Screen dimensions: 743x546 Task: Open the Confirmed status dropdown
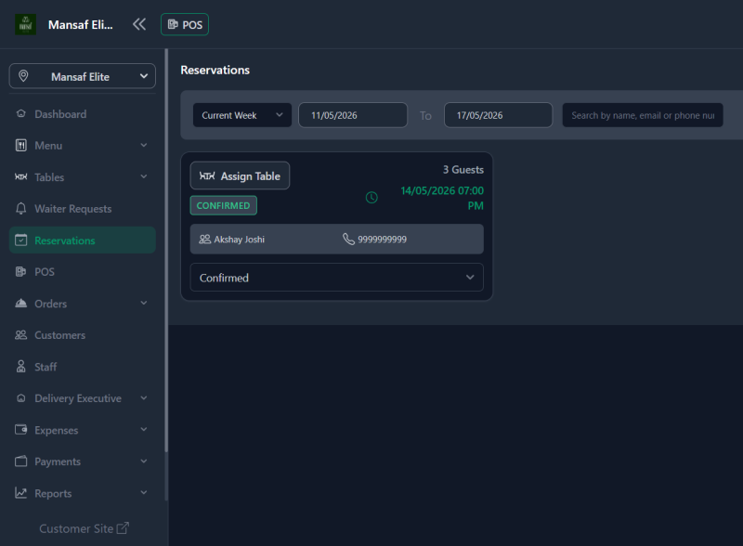(x=336, y=278)
